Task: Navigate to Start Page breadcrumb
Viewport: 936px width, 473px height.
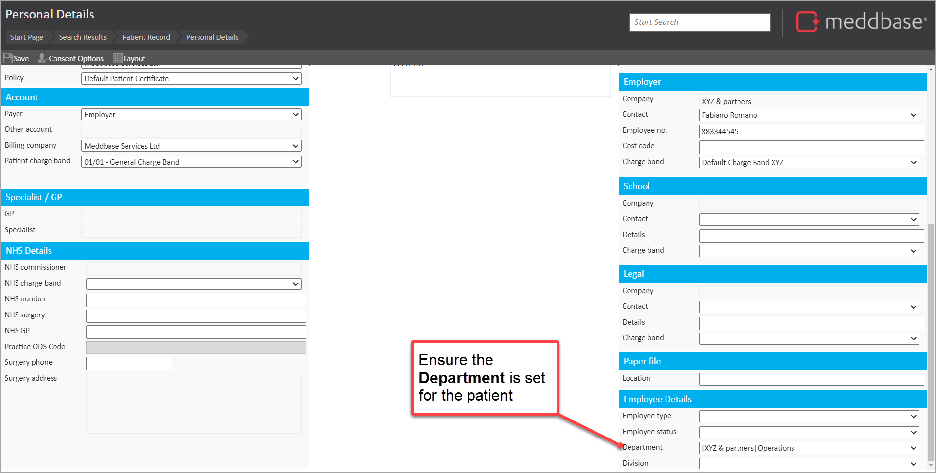Action: click(27, 37)
